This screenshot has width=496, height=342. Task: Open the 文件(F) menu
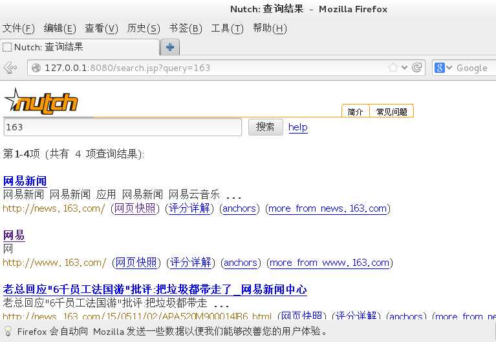[18, 28]
